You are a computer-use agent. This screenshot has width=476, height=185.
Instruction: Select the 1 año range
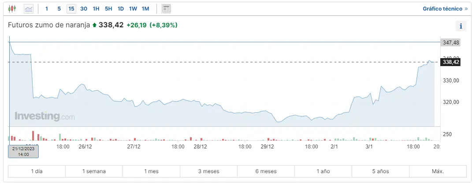323,171
